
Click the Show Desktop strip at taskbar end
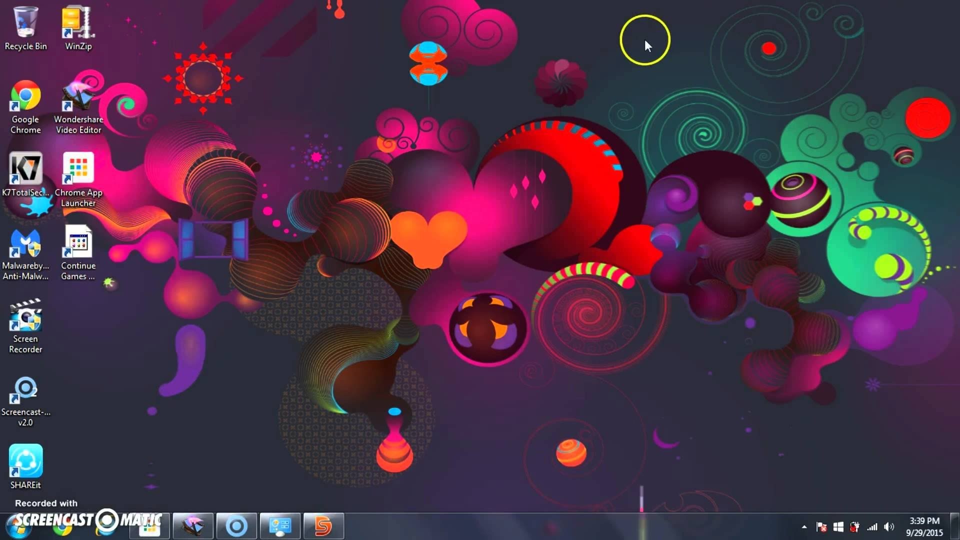pos(955,526)
